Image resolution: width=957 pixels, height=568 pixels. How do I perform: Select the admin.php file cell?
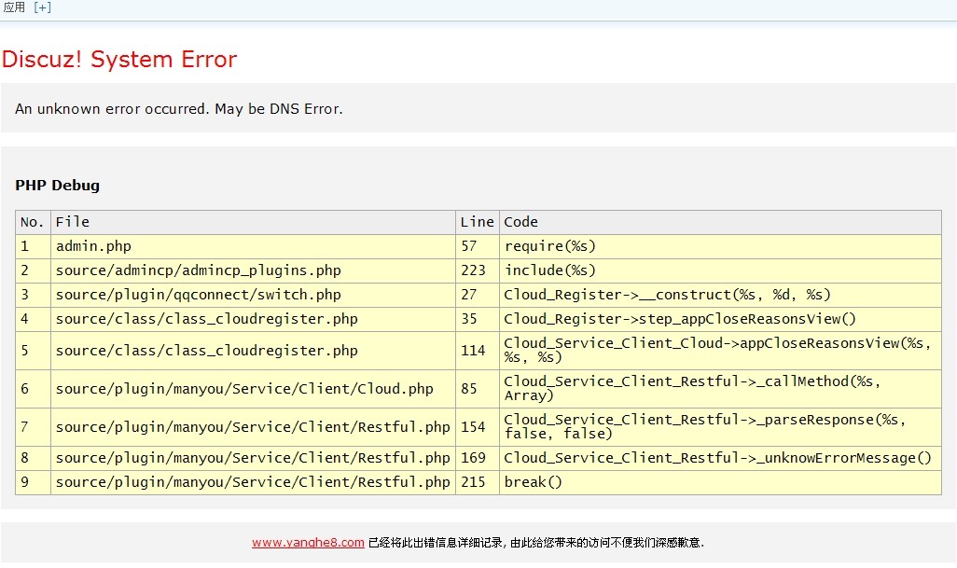(253, 246)
